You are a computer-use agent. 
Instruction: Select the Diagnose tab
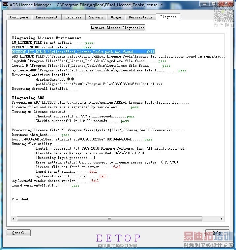tap(168, 17)
